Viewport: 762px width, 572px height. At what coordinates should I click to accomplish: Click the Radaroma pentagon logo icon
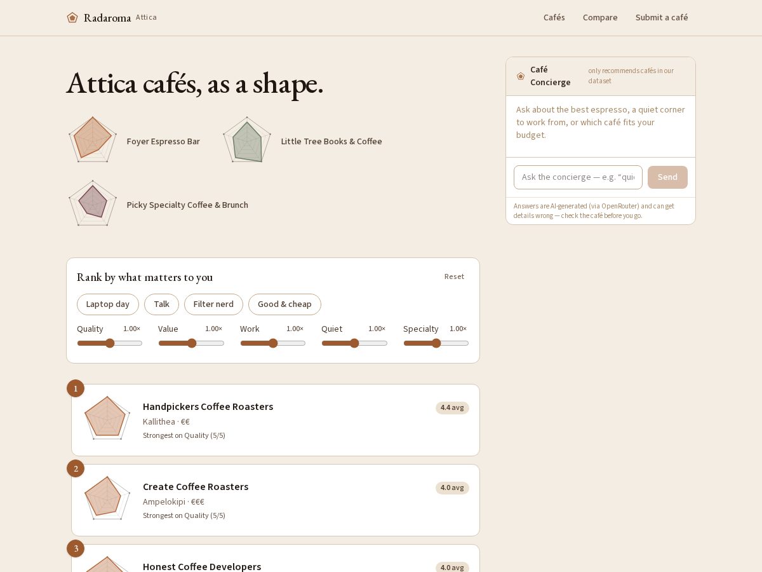tap(72, 18)
